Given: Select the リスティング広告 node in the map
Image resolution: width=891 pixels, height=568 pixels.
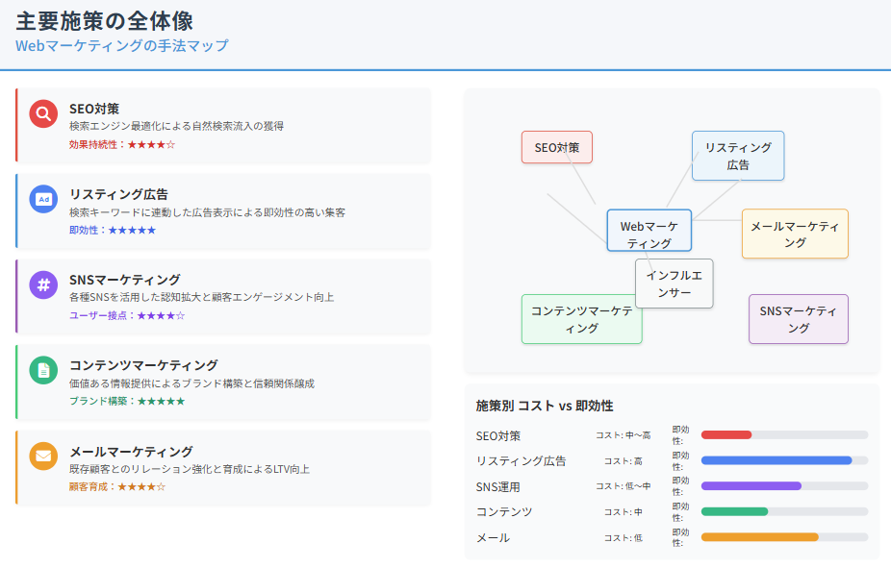Looking at the screenshot, I should coord(738,156).
